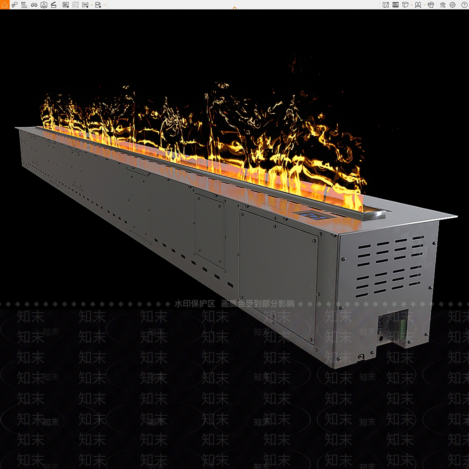Expand the 3D cube view dropdown arrow
The height and width of the screenshot is (469, 469).
click(x=412, y=5)
